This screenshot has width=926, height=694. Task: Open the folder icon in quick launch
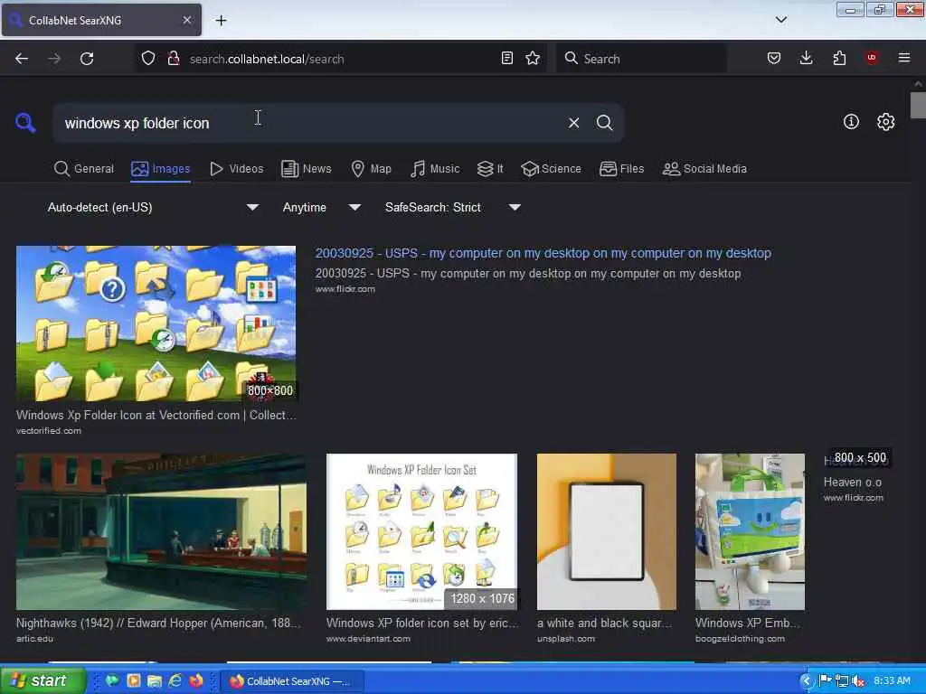pyautogui.click(x=155, y=681)
